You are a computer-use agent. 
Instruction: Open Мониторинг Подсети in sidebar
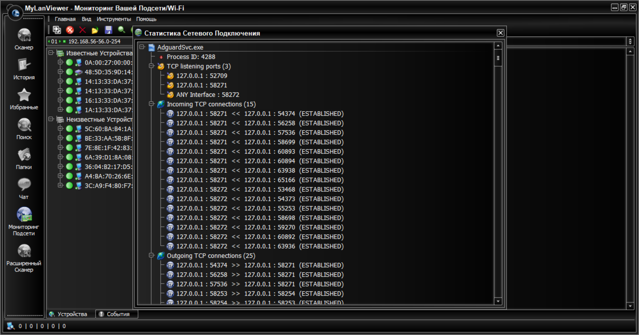(24, 221)
